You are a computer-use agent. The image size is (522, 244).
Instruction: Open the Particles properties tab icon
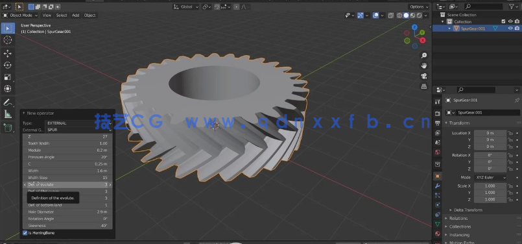[x=438, y=195]
